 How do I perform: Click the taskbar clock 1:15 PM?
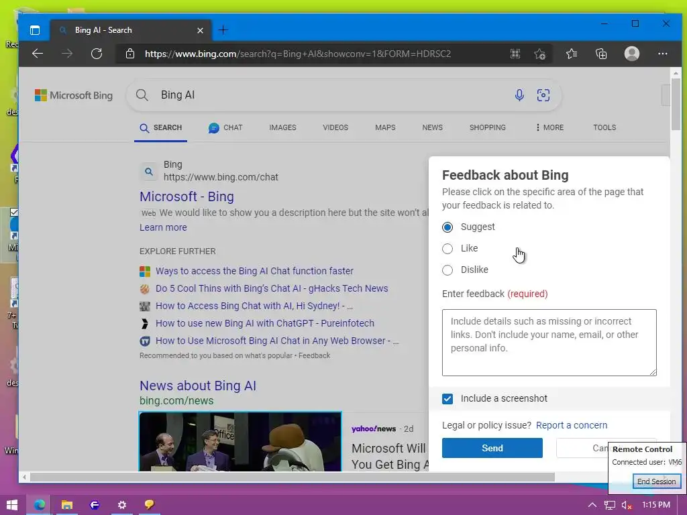click(656, 505)
